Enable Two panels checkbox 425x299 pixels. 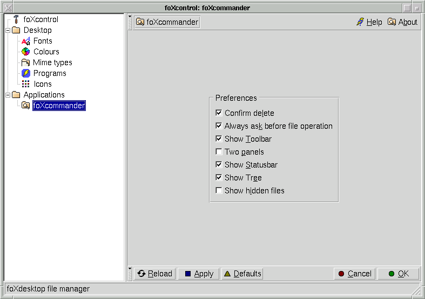point(219,152)
